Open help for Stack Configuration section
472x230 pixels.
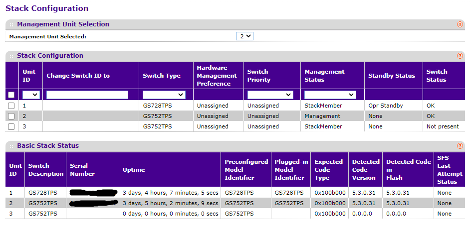460,56
